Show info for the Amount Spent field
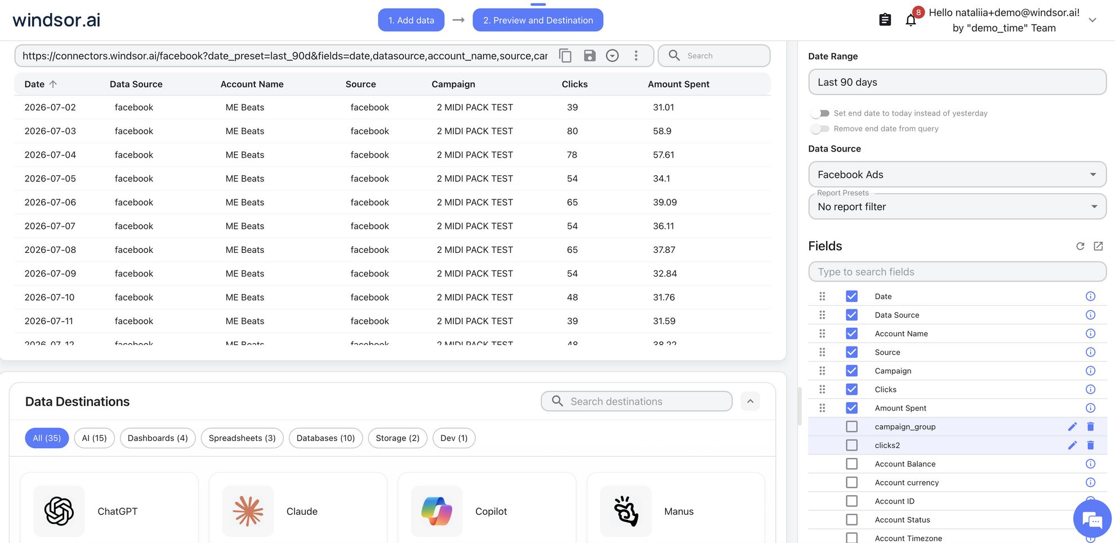 [x=1090, y=408]
